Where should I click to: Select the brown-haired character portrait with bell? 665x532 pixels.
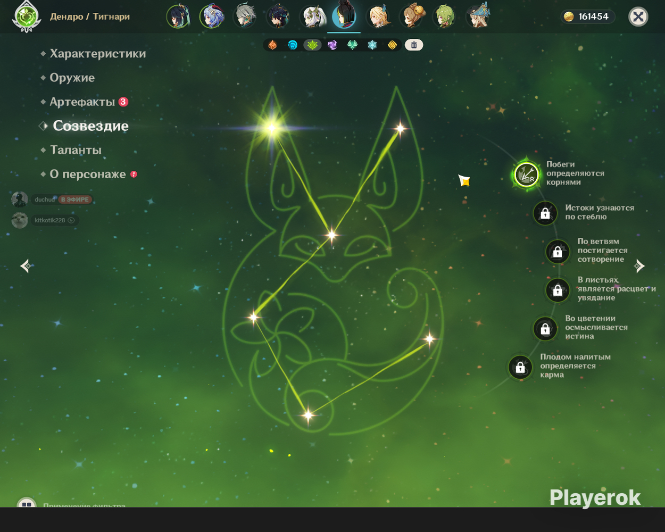[x=412, y=16]
